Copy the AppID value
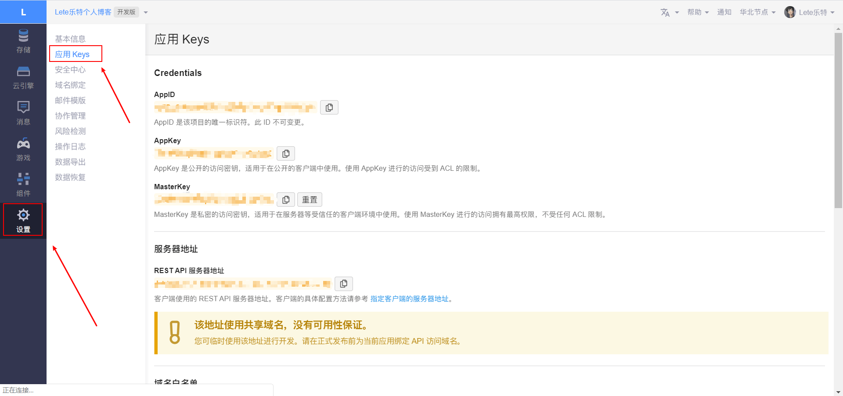This screenshot has height=396, width=843. (329, 108)
